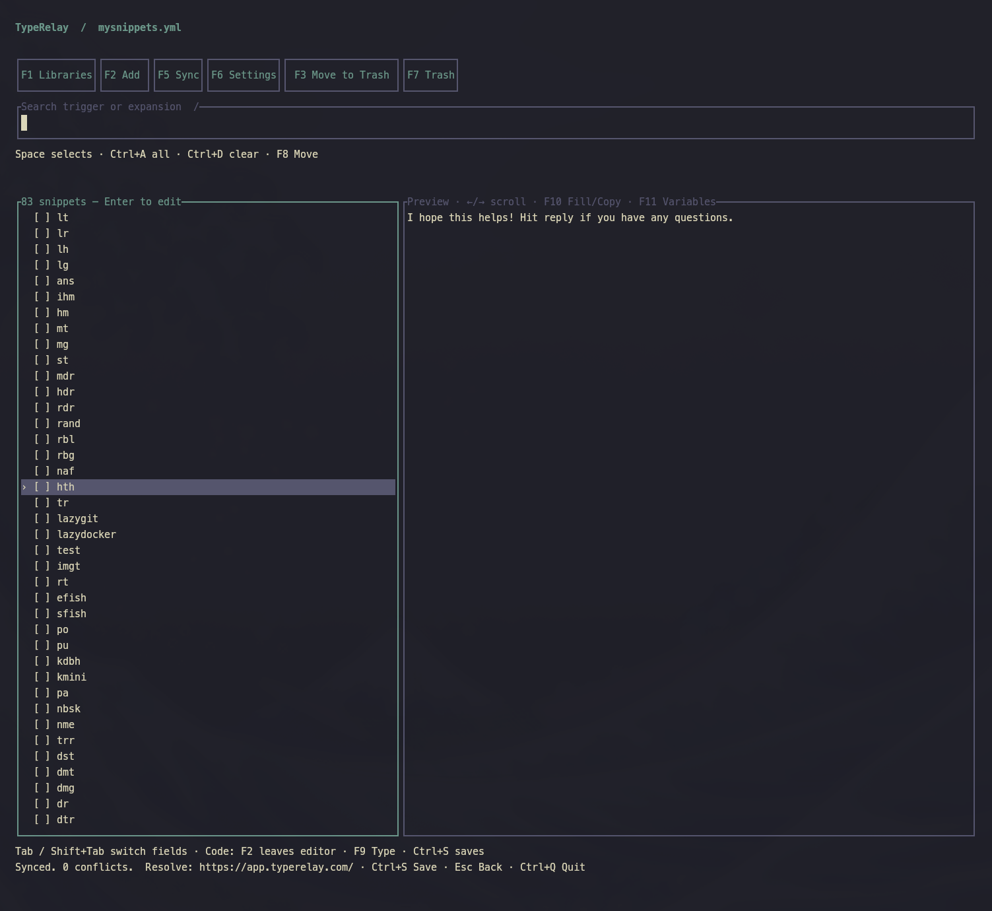Toggle checkbox for snippet ans
This screenshot has height=911, width=992.
(42, 281)
